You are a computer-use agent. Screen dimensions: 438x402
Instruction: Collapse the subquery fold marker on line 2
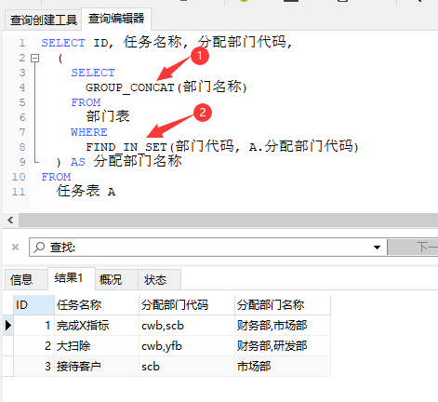(x=35, y=58)
